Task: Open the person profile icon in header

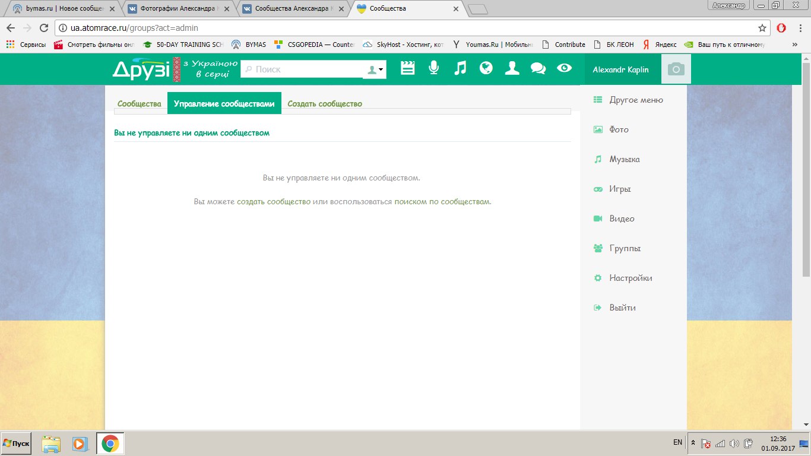Action: [512, 68]
